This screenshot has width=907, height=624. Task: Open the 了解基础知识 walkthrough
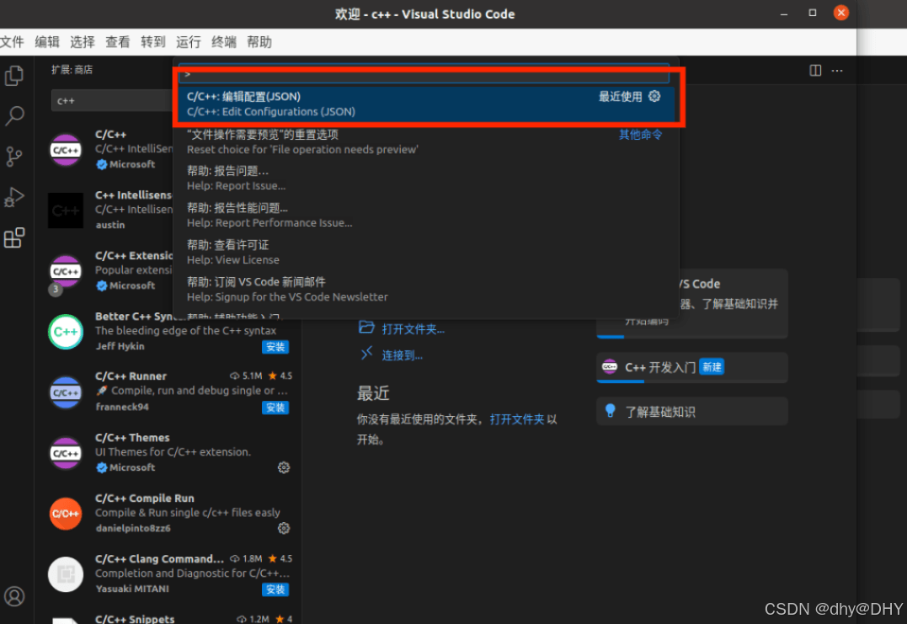pos(691,411)
